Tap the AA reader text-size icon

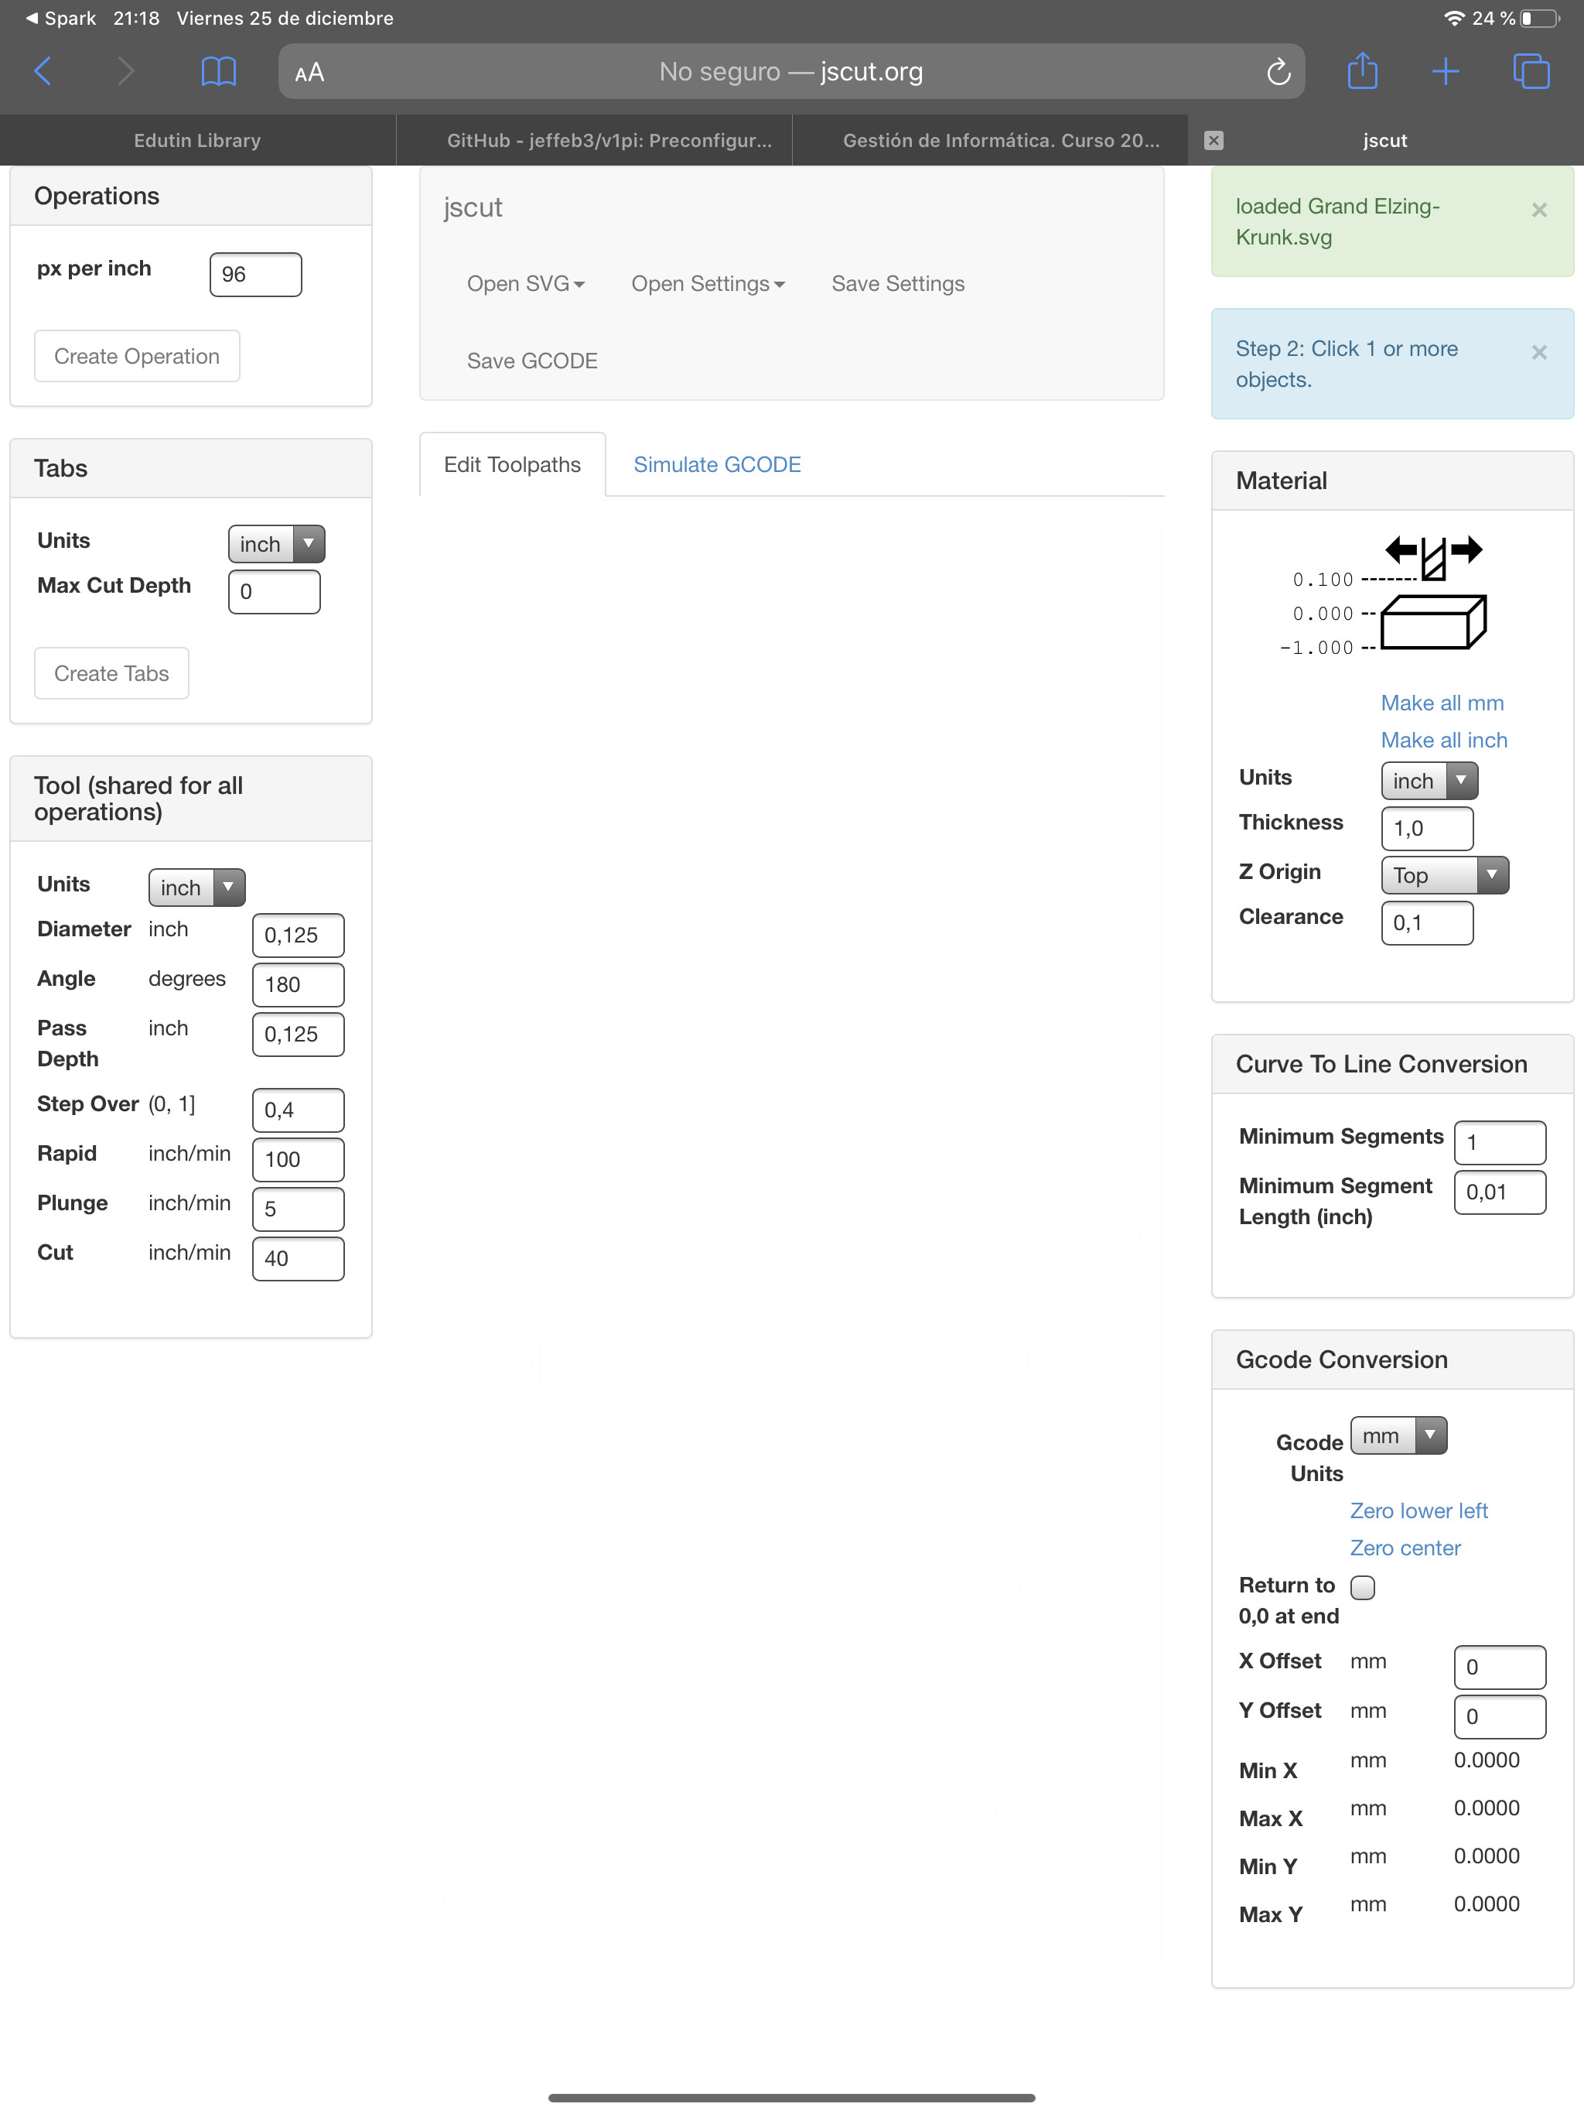309,73
